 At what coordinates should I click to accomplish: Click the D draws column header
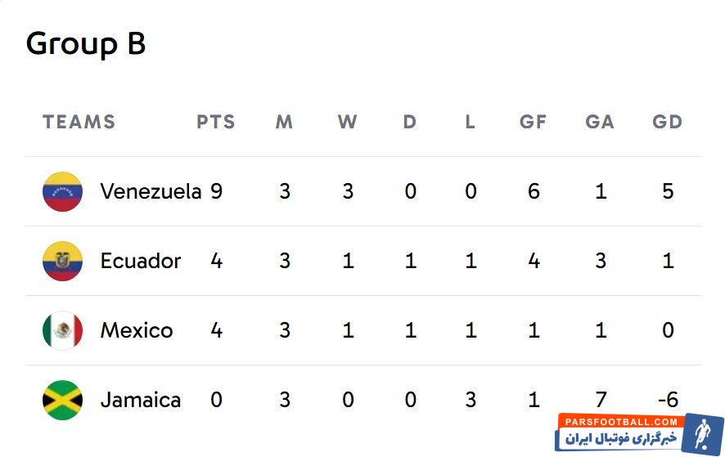(x=410, y=123)
